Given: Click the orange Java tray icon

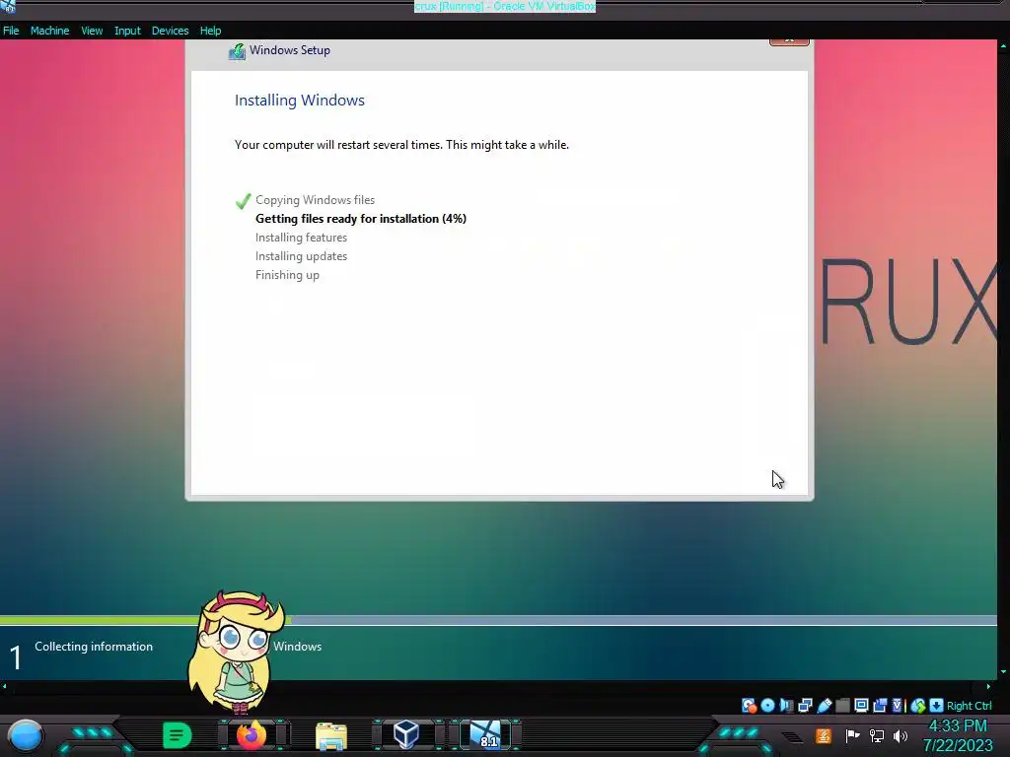Looking at the screenshot, I should click(x=824, y=735).
